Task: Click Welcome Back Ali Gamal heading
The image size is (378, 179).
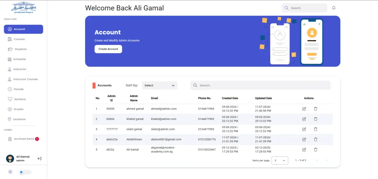Action: click(124, 8)
